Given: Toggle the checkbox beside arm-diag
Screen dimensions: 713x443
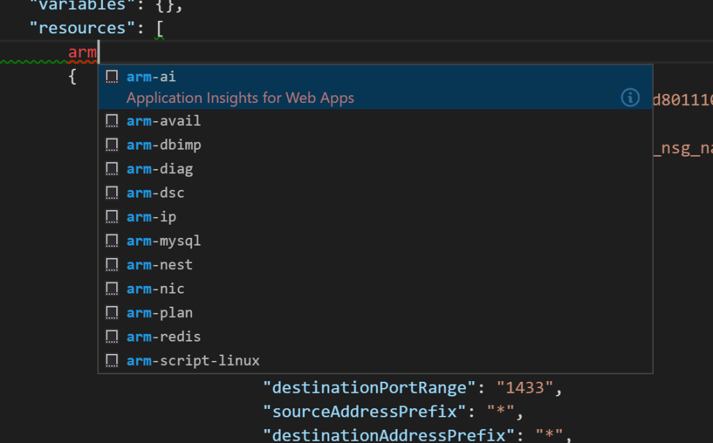Looking at the screenshot, I should (x=111, y=168).
